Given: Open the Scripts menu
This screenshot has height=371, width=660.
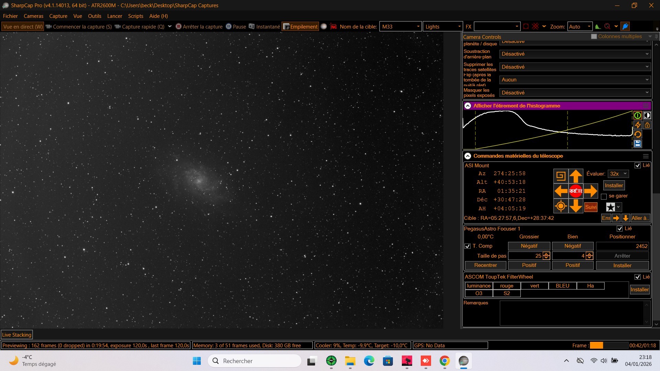Looking at the screenshot, I should point(135,16).
